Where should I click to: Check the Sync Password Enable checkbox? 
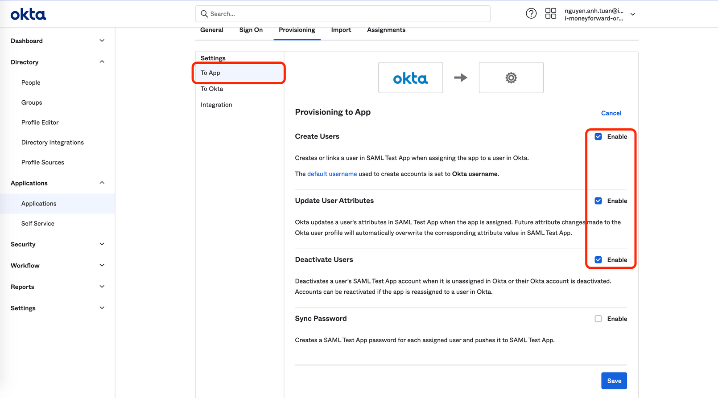coord(598,319)
